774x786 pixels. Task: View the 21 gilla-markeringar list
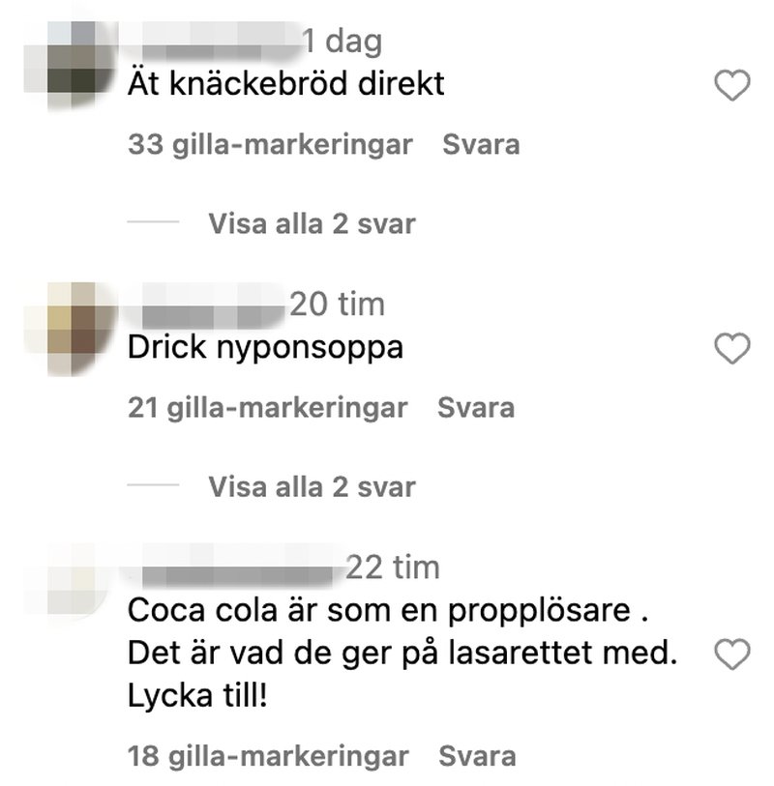pyautogui.click(x=267, y=408)
